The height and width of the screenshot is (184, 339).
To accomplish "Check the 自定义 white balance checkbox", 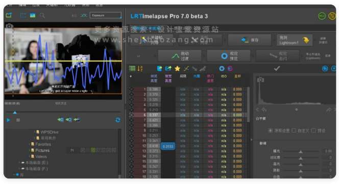I will point(294,130).
